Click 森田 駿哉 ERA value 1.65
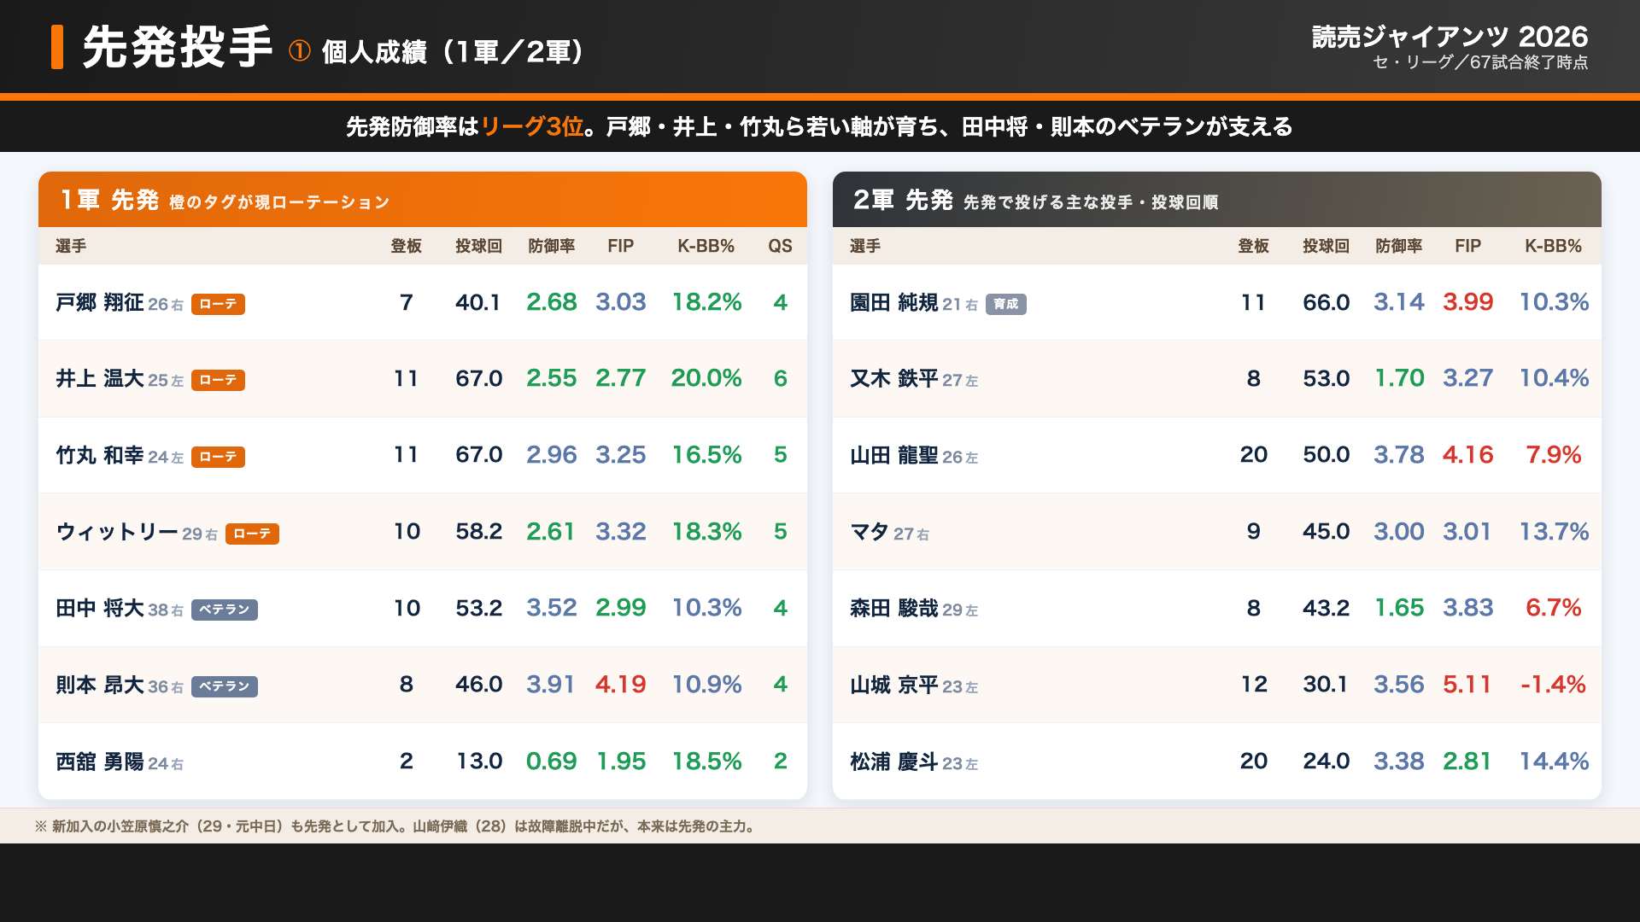This screenshot has width=1640, height=922. coord(1398,608)
